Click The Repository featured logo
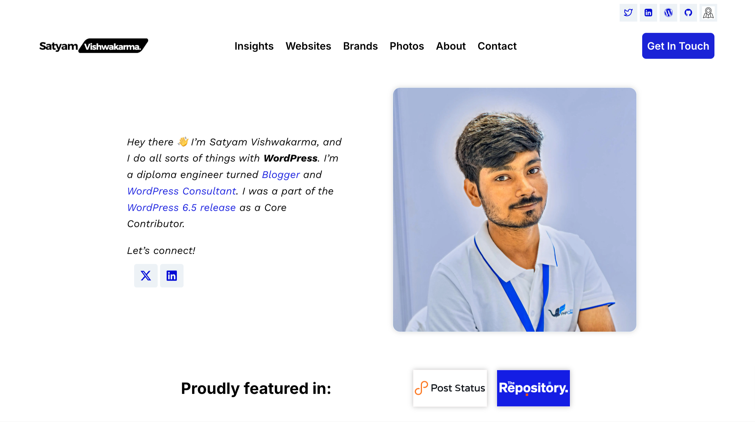The image size is (755, 422). coord(533,388)
